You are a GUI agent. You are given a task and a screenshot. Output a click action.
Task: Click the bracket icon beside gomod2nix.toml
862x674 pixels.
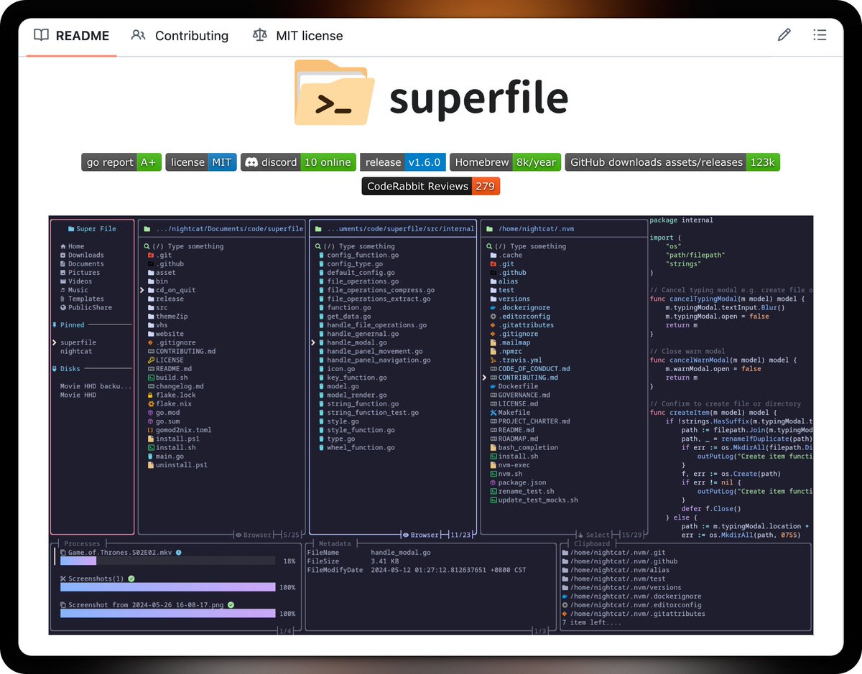click(x=150, y=430)
